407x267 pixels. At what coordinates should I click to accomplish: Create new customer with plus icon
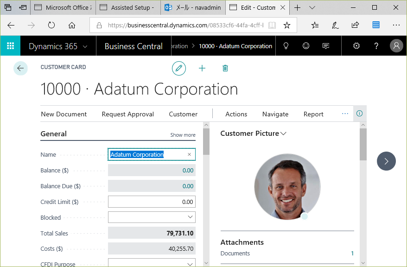coord(202,68)
